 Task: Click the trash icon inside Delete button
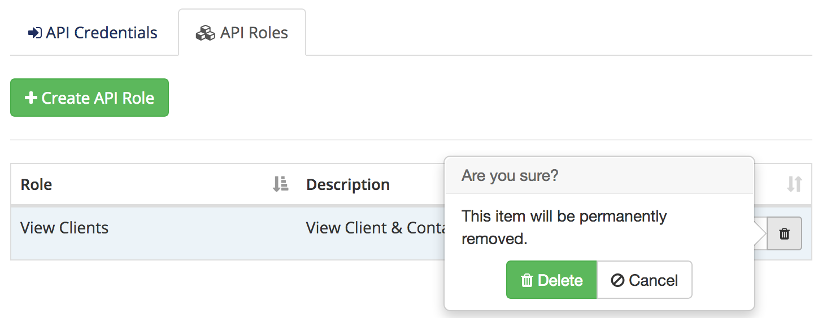[x=527, y=280]
